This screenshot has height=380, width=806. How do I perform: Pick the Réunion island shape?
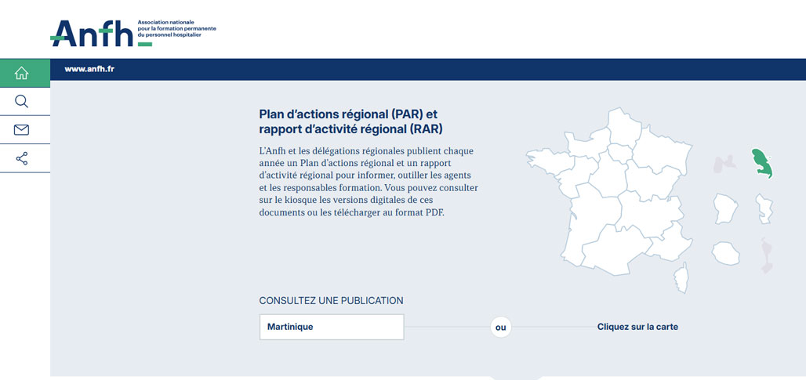click(725, 253)
